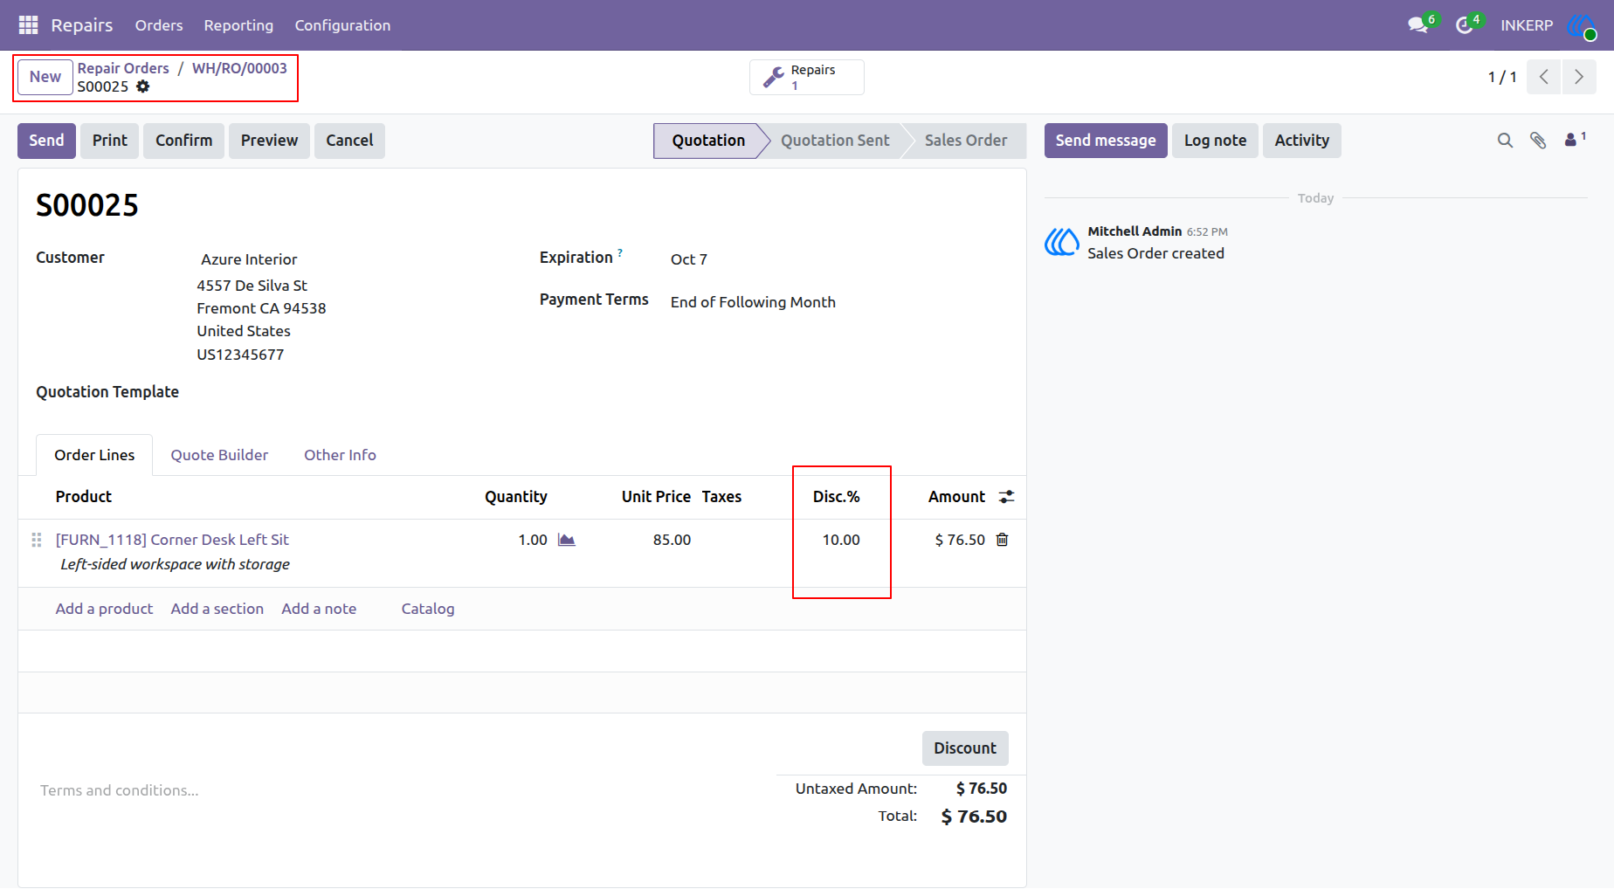1614x889 pixels.
Task: Open the Reporting menu
Action: coord(238,25)
